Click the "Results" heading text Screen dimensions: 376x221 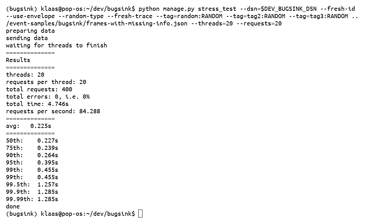18,60
